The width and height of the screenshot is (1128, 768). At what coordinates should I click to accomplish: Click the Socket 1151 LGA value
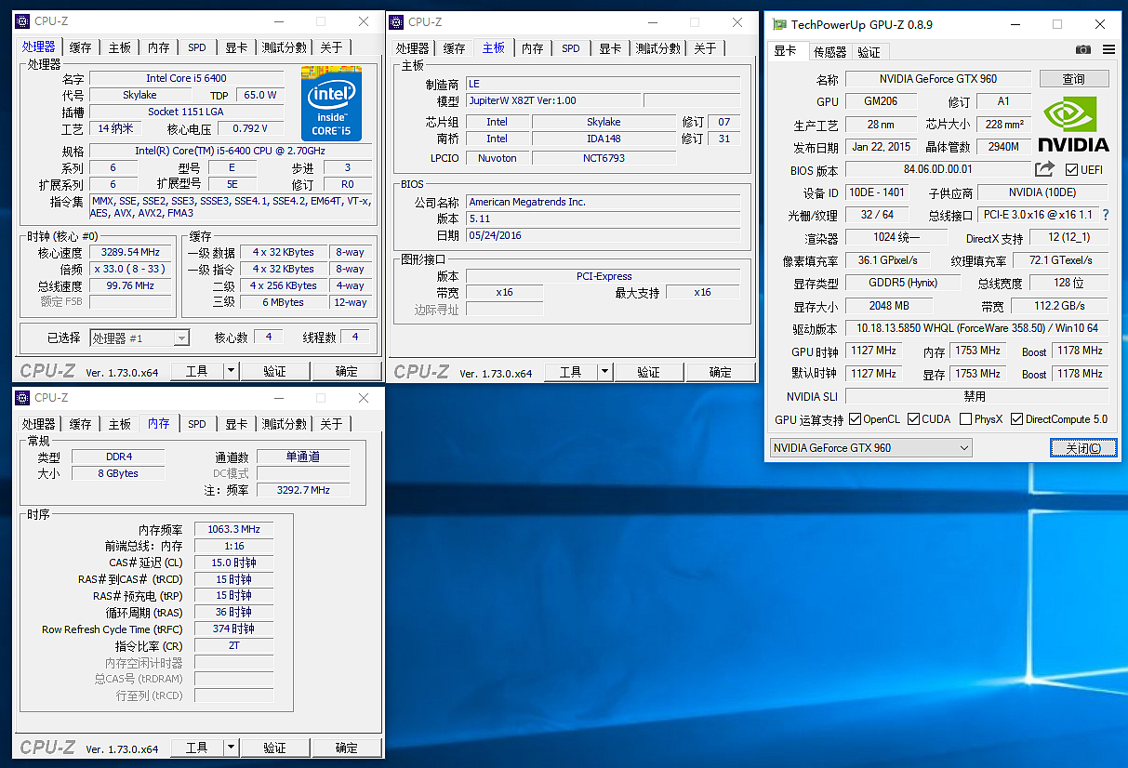[187, 112]
